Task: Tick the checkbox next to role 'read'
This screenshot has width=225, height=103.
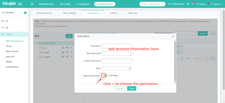Action: 40,52
